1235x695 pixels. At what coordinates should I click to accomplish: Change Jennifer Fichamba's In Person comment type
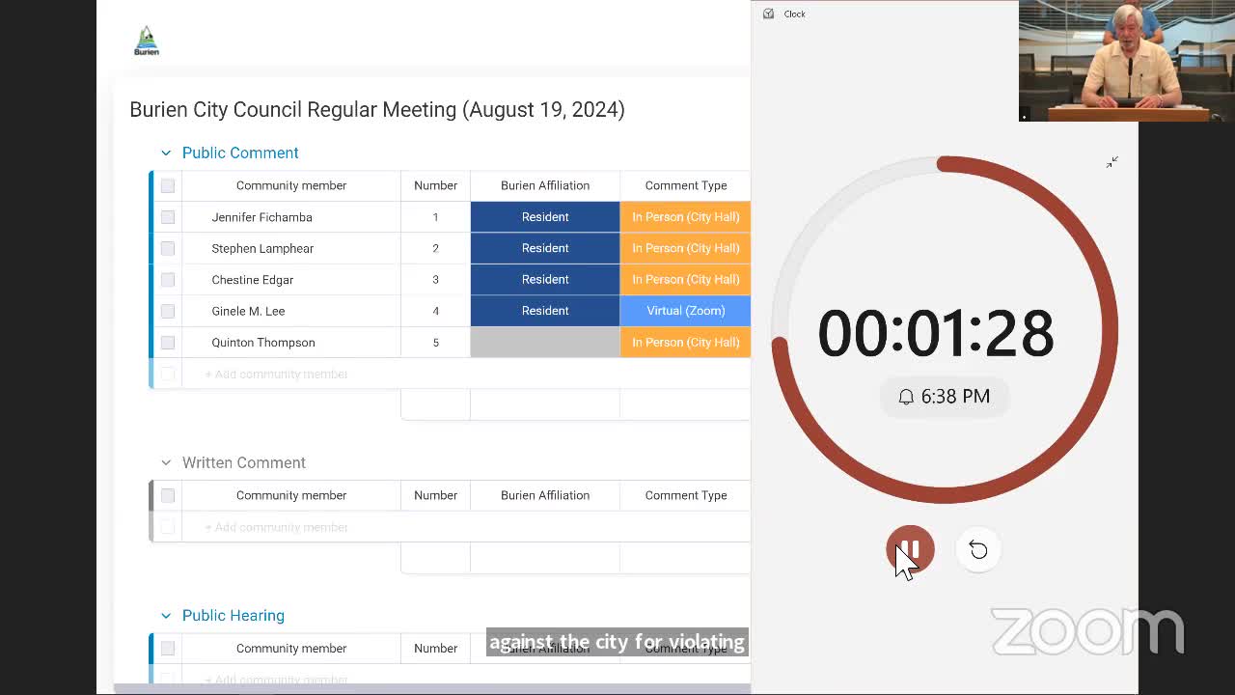tap(685, 217)
